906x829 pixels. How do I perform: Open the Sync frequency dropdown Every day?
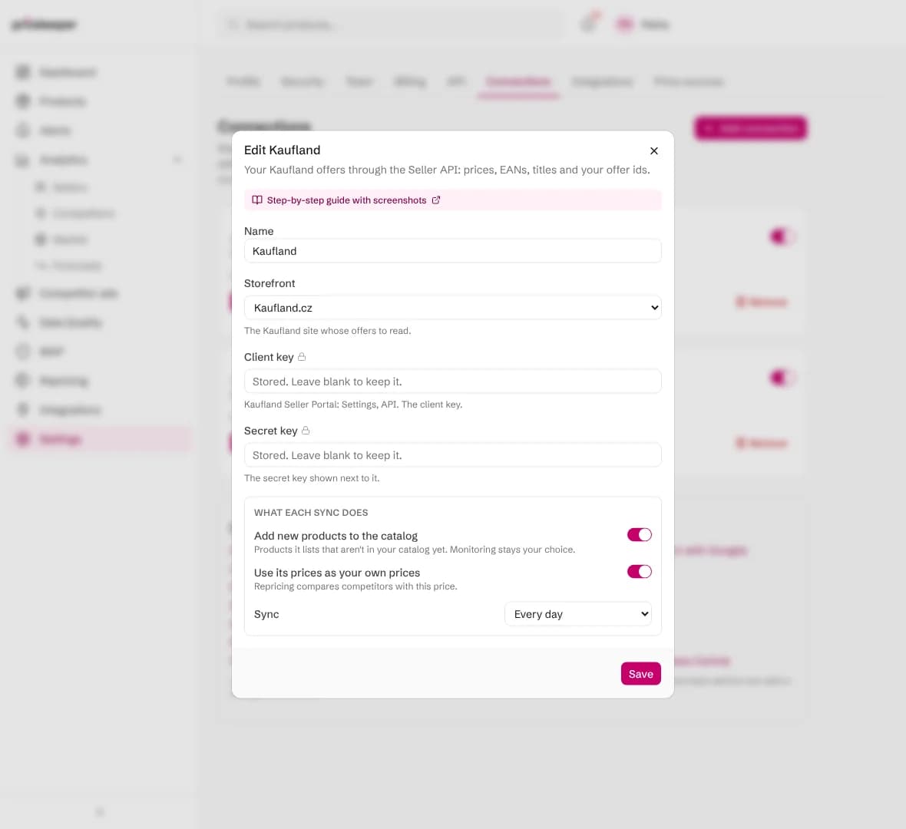pyautogui.click(x=578, y=613)
